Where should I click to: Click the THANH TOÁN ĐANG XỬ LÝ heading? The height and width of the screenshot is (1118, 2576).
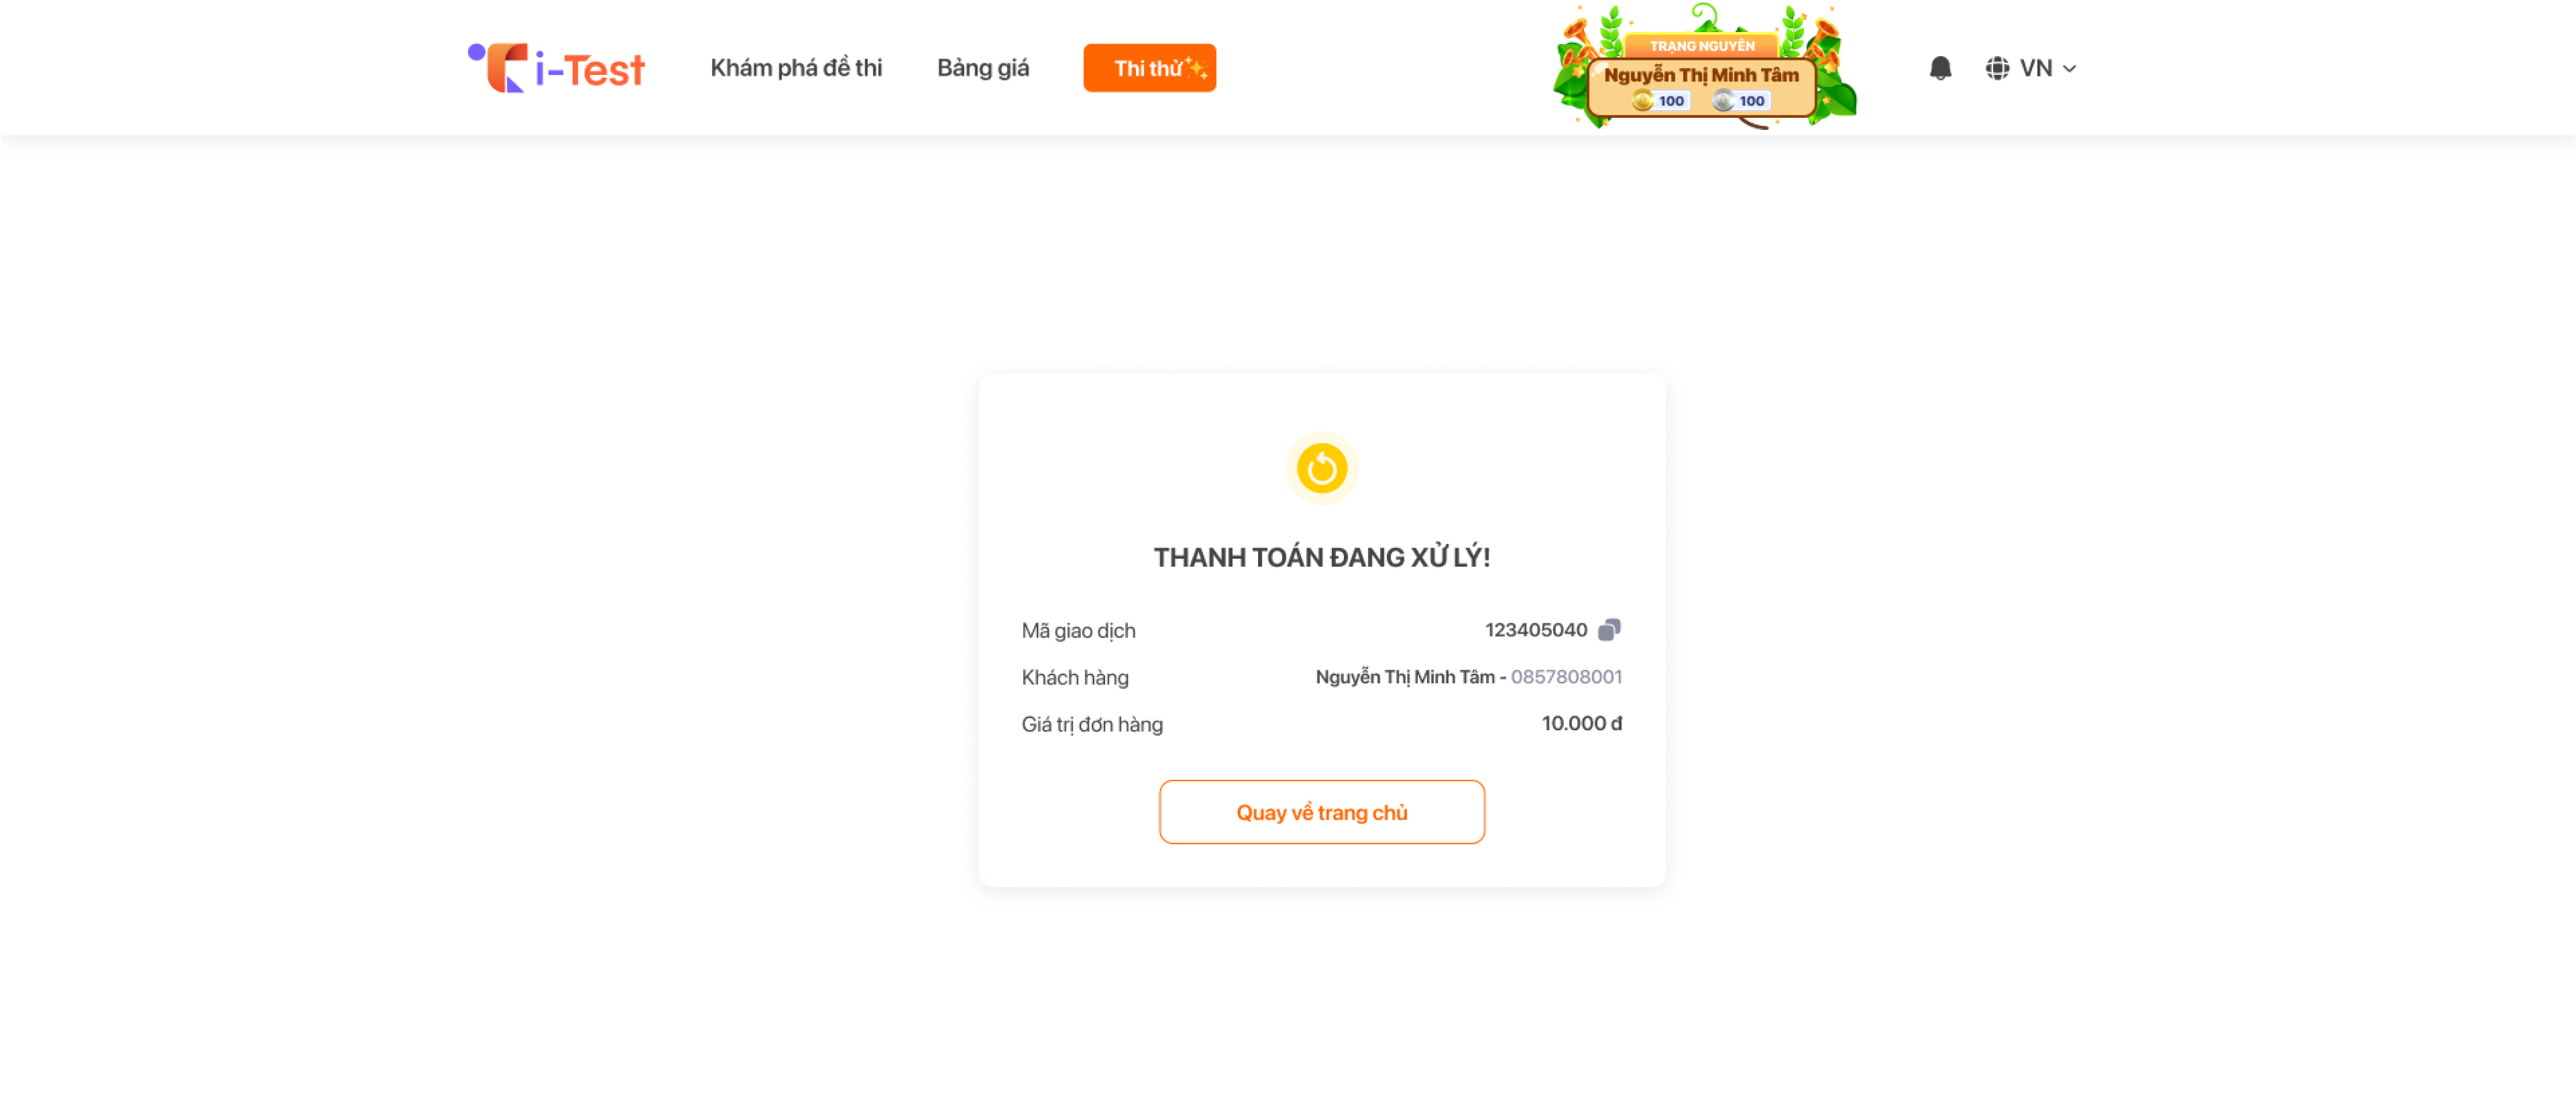click(x=1322, y=557)
